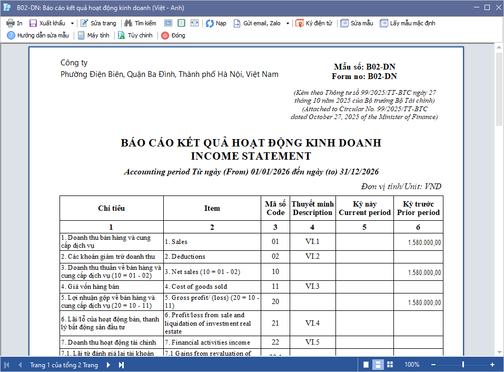Click zoom out minus button
This screenshot has height=372, width=504.
(433, 365)
